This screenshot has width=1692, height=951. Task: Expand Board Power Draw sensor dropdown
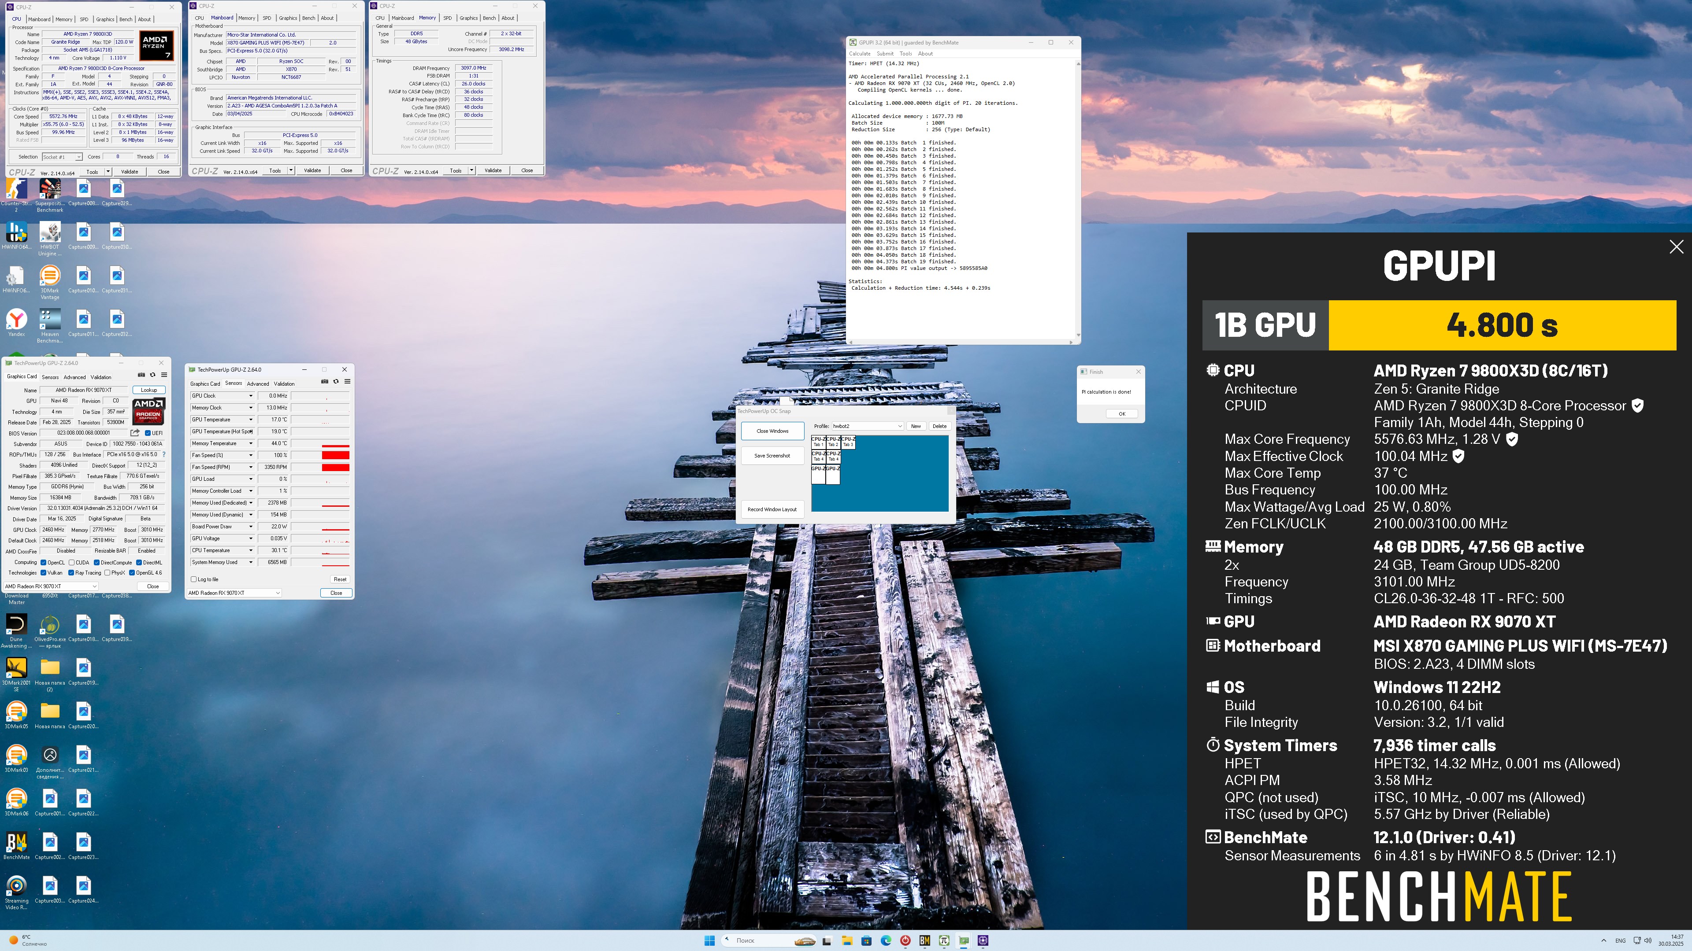(x=250, y=527)
